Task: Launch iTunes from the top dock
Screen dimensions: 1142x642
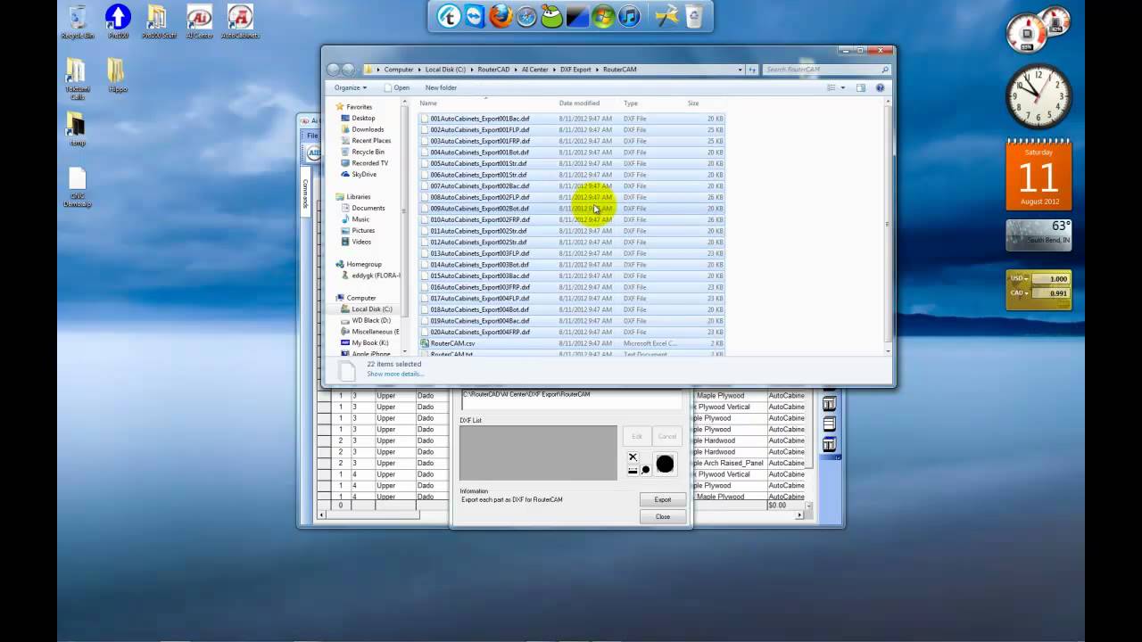Action: [629, 16]
